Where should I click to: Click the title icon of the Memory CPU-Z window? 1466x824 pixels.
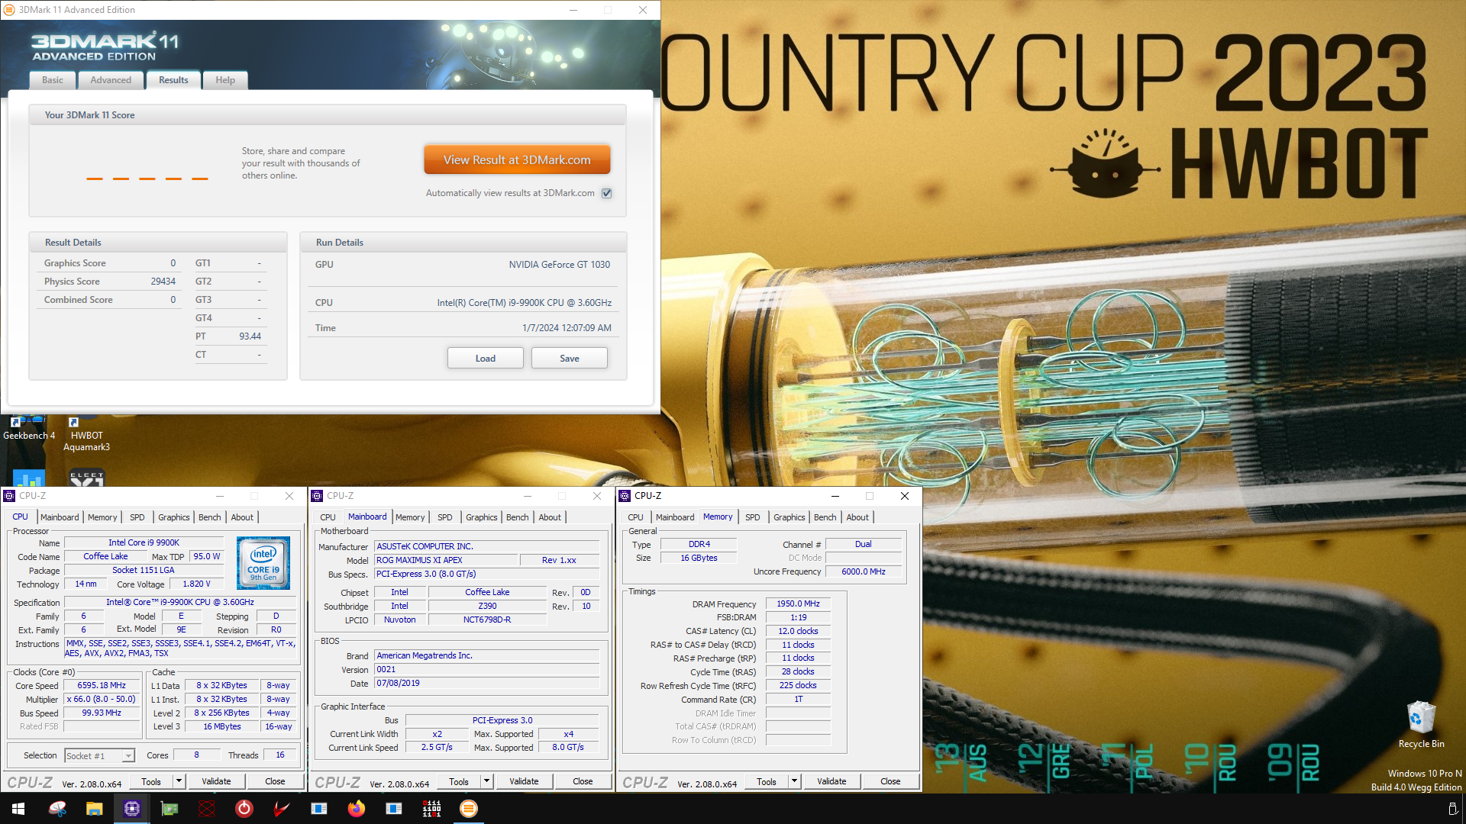pos(625,496)
